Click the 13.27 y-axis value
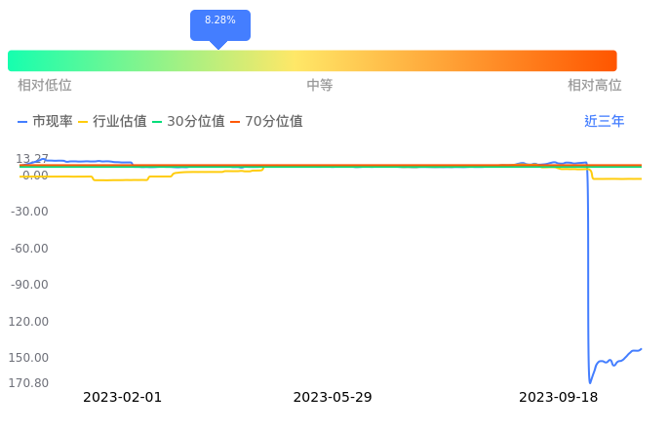The width and height of the screenshot is (669, 431). pos(32,159)
